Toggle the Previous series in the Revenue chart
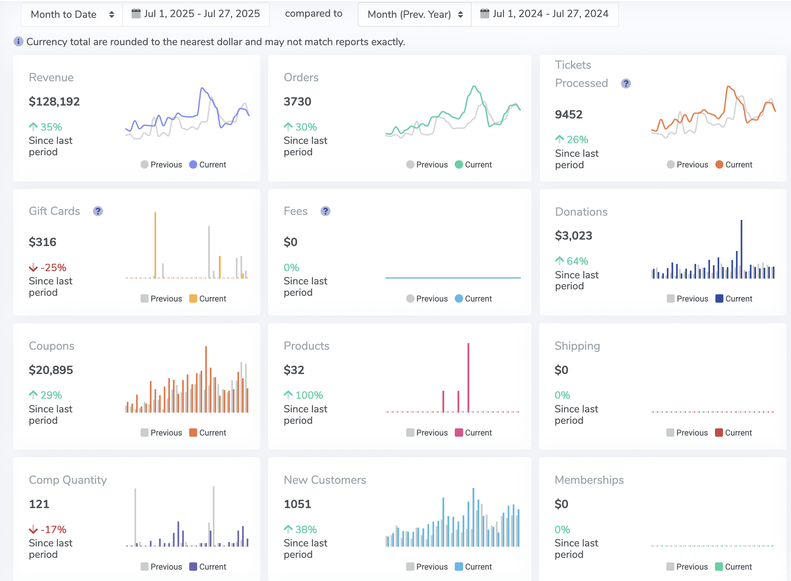This screenshot has width=791, height=581. 144,164
